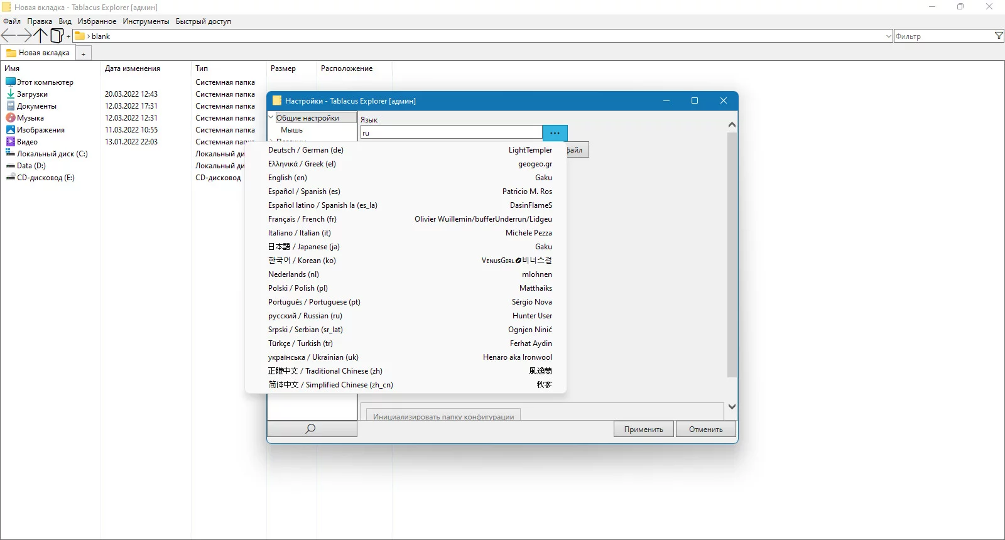The height and width of the screenshot is (540, 1005).
Task: Go up one folder level
Action: 41,36
